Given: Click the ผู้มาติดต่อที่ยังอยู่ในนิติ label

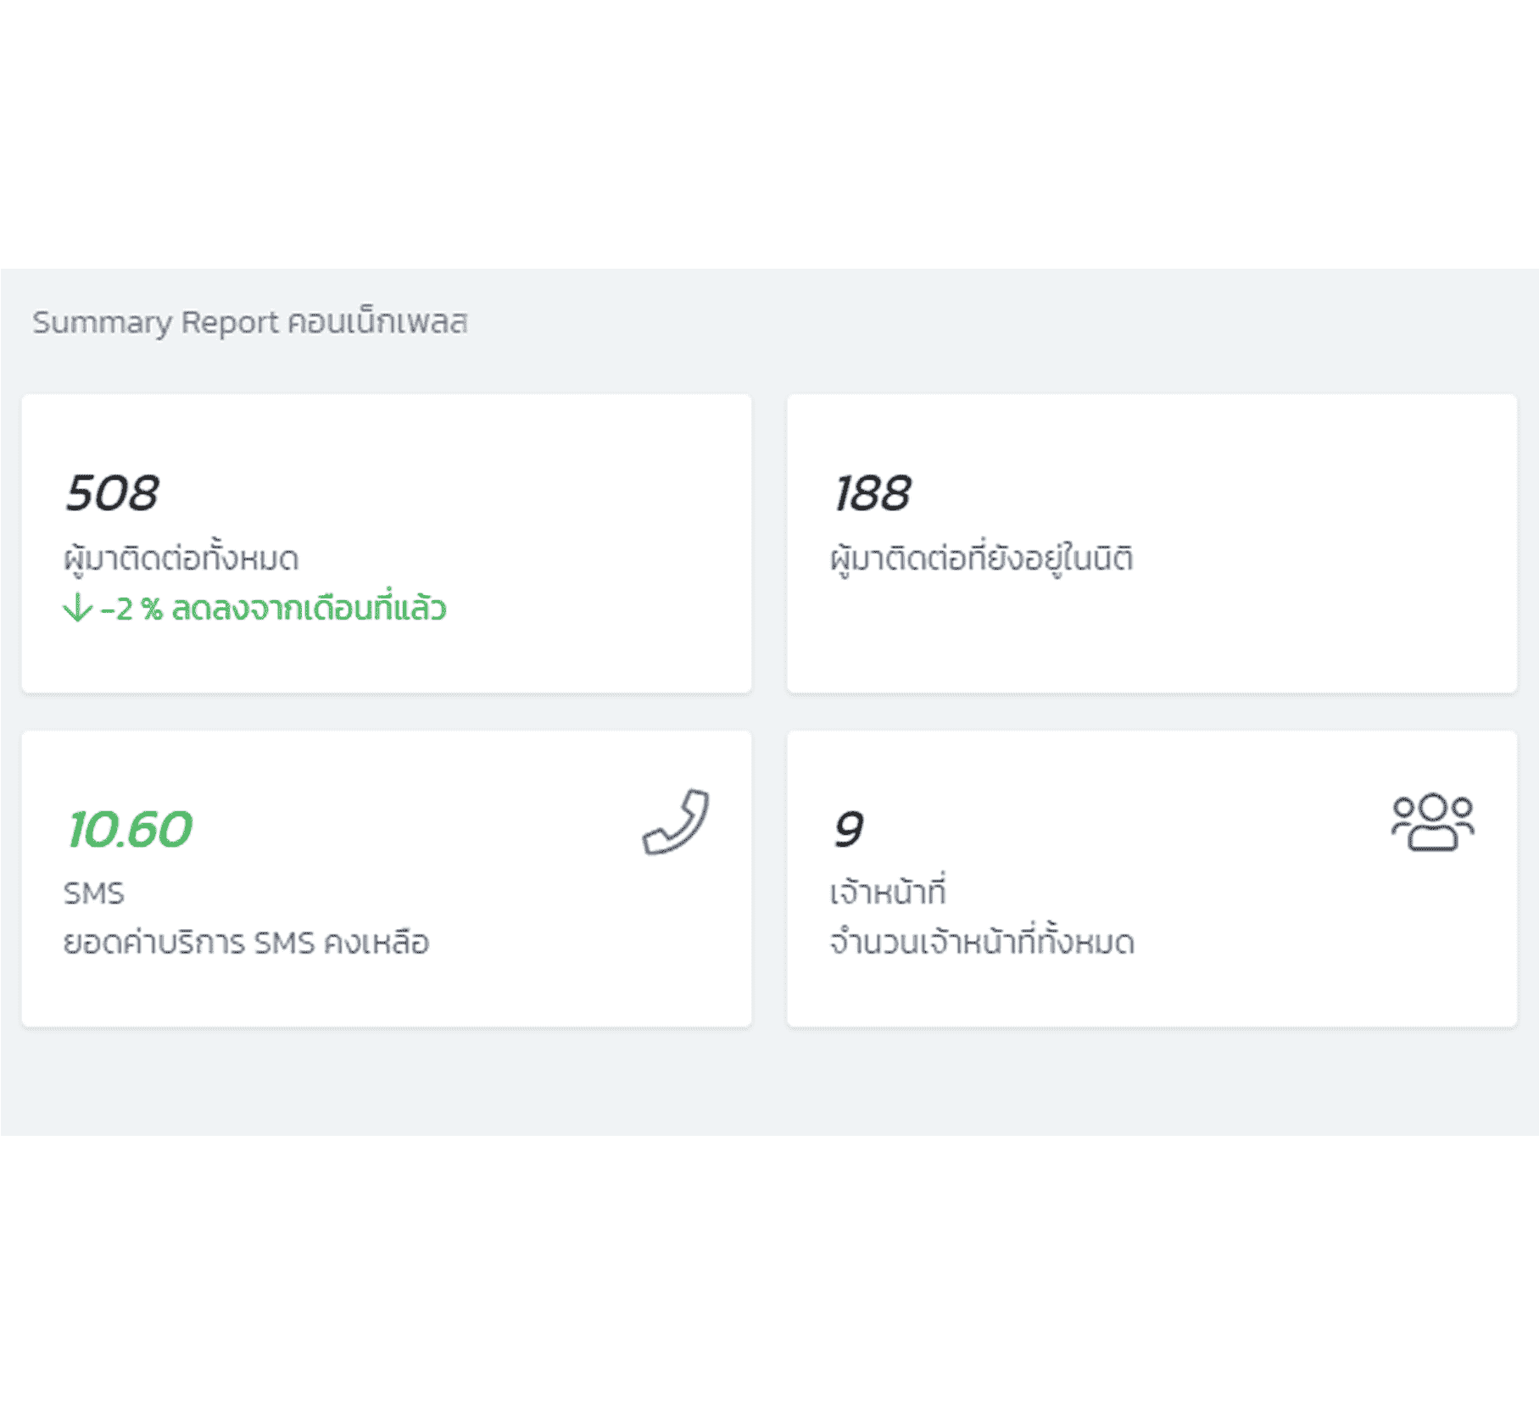Looking at the screenshot, I should (981, 559).
